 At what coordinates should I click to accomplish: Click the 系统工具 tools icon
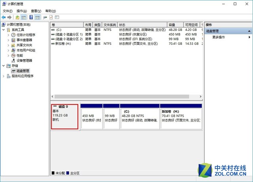coord(8,30)
